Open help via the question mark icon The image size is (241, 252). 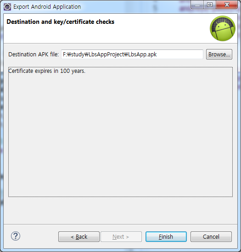(x=16, y=236)
